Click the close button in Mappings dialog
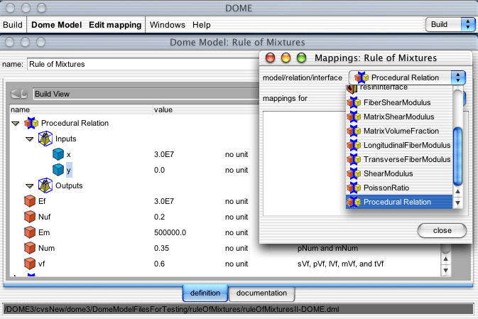The height and width of the screenshot is (319, 478). (x=442, y=231)
